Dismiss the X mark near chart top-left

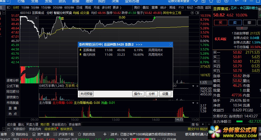tap(36, 18)
